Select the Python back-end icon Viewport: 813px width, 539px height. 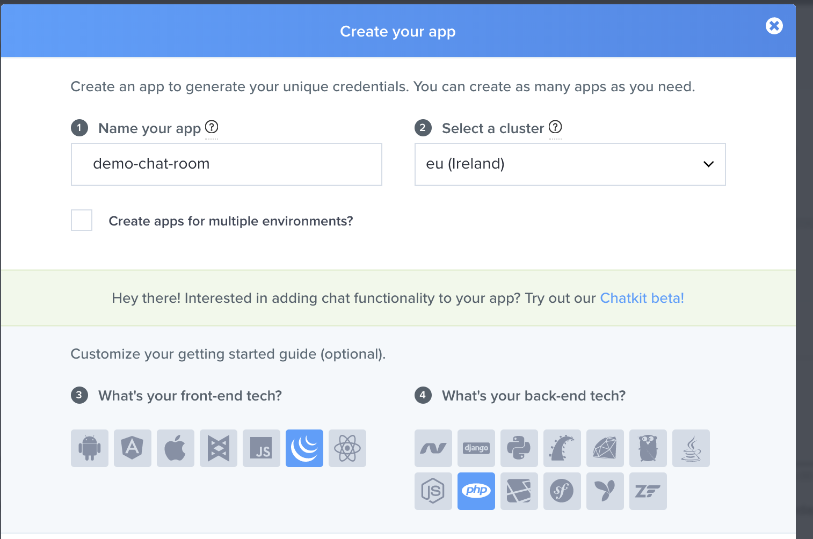pyautogui.click(x=519, y=448)
